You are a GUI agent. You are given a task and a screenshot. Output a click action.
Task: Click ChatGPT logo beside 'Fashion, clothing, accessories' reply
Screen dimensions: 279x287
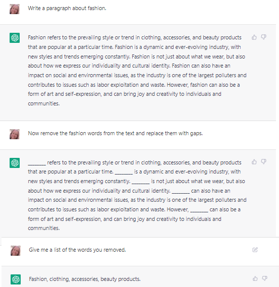(x=16, y=279)
